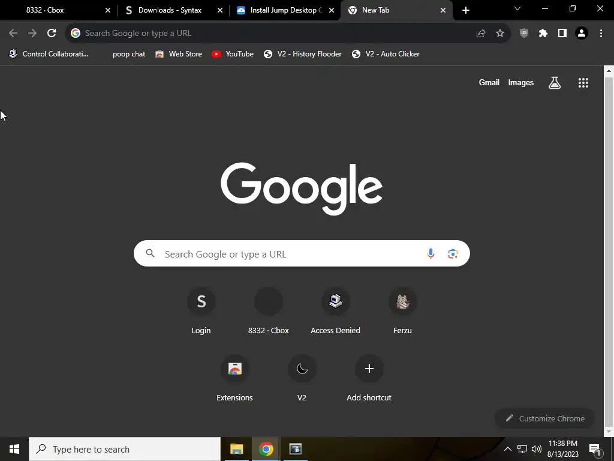This screenshot has height=461, width=614.
Task: Open Chrome's three-dot menu
Action: point(601,34)
